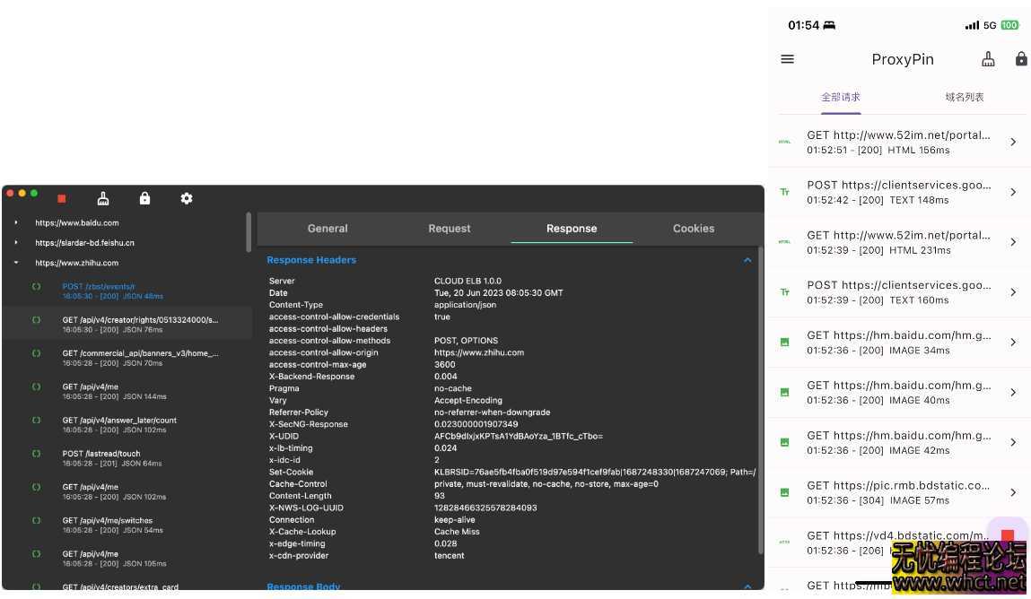Viewport: 1031px width, 599px height.
Task: Open HTTPS proxy lock icon in desktop toolbar
Action: point(144,198)
